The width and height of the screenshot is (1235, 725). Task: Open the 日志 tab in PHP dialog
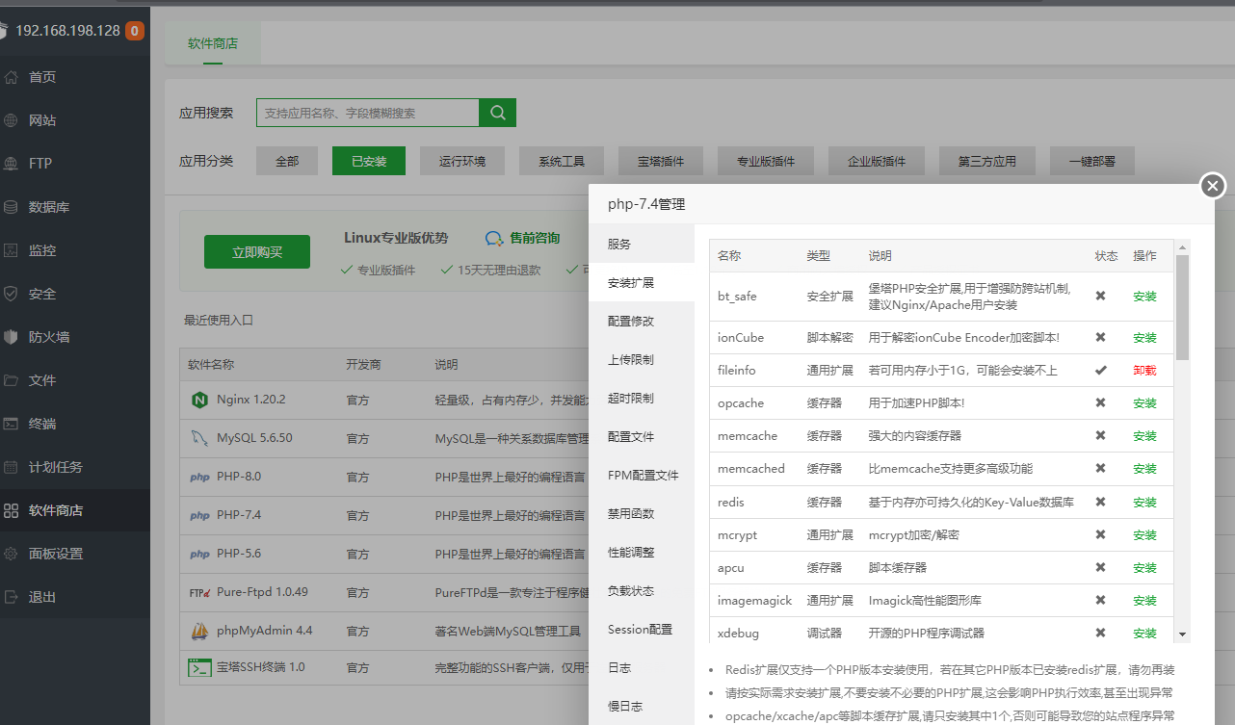(642, 667)
